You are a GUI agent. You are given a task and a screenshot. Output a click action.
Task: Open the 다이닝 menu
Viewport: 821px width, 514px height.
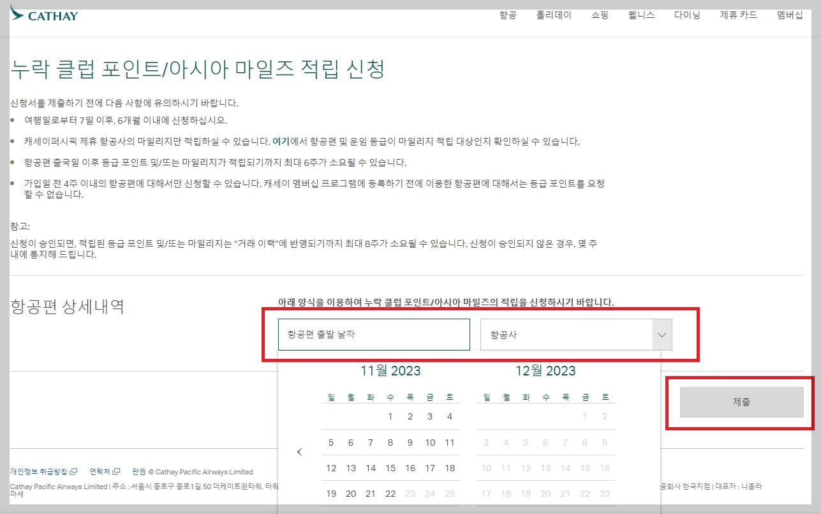687,15
